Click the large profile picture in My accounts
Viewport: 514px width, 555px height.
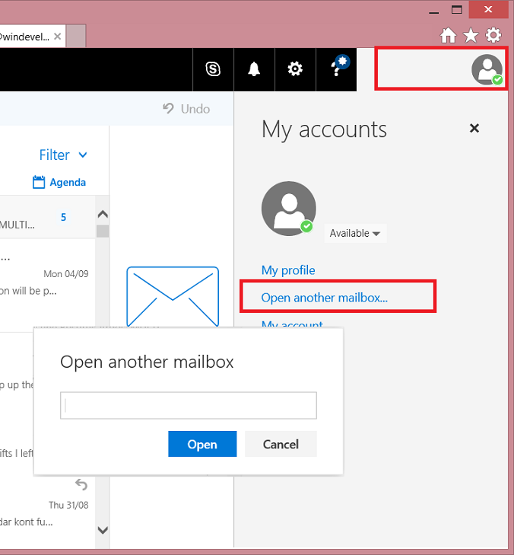point(289,209)
